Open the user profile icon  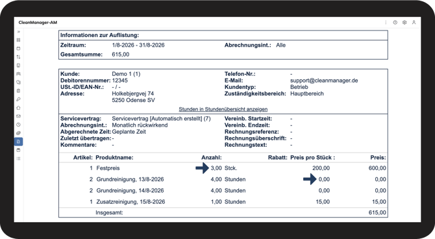[414, 23]
